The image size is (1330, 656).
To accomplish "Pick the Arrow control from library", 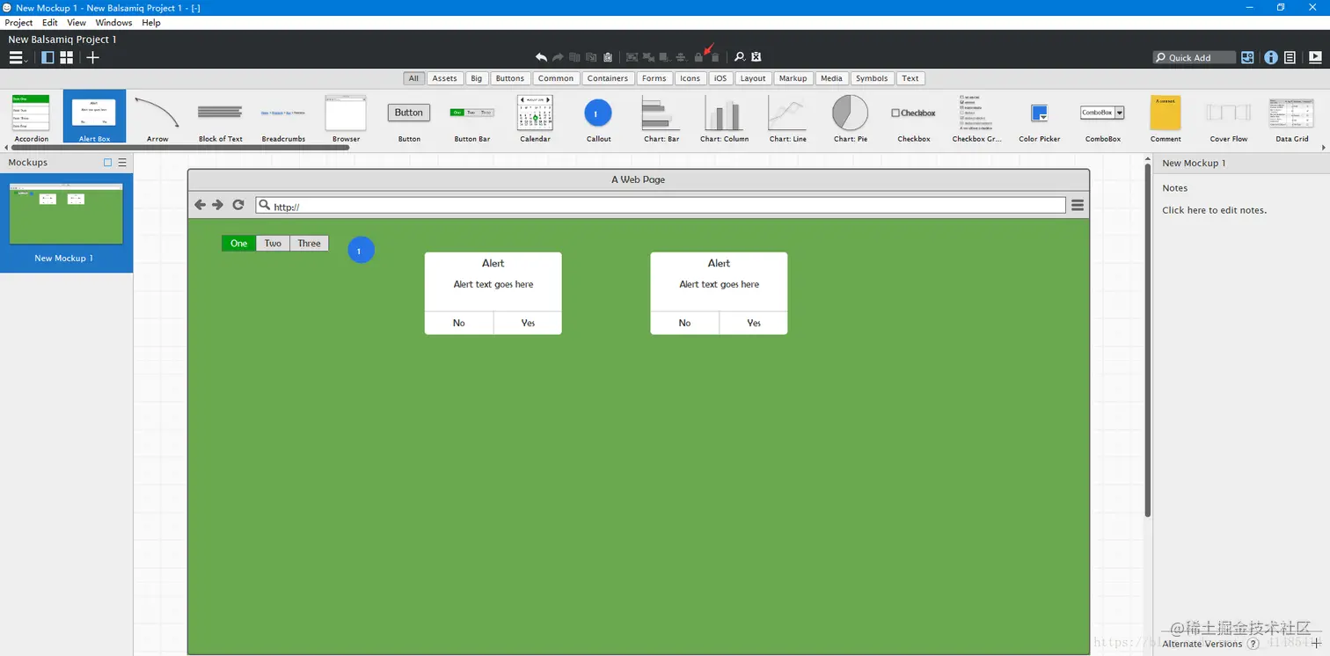I will 157,118.
